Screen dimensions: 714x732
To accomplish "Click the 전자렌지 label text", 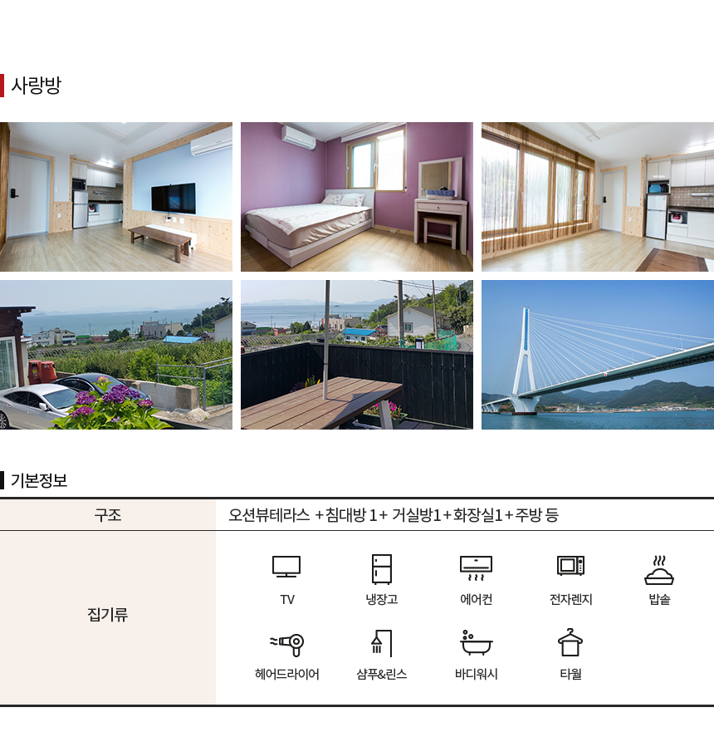I will (571, 599).
